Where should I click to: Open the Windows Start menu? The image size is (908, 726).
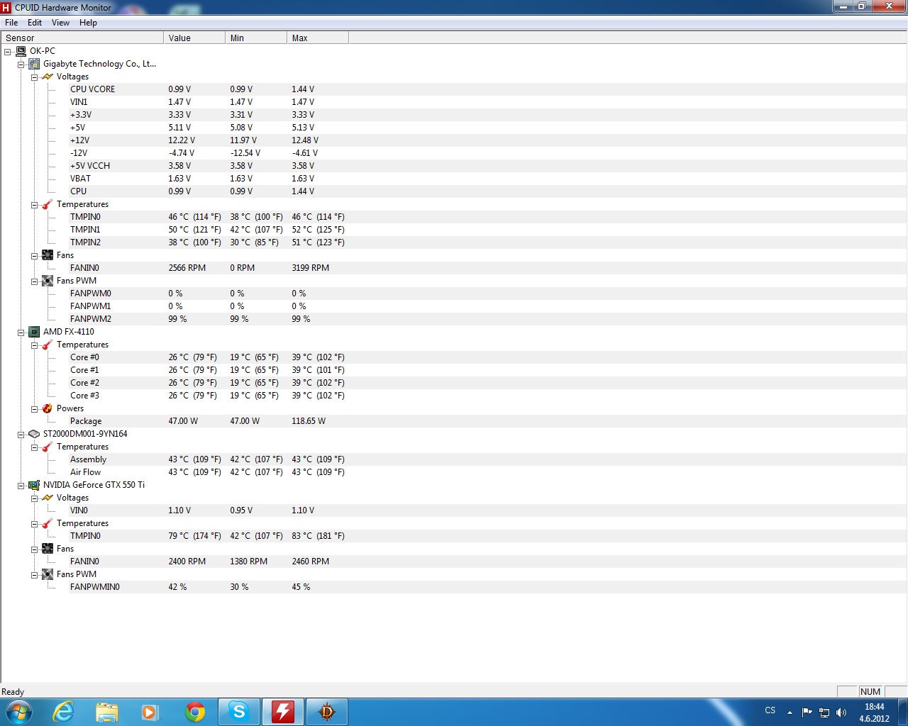click(x=19, y=712)
